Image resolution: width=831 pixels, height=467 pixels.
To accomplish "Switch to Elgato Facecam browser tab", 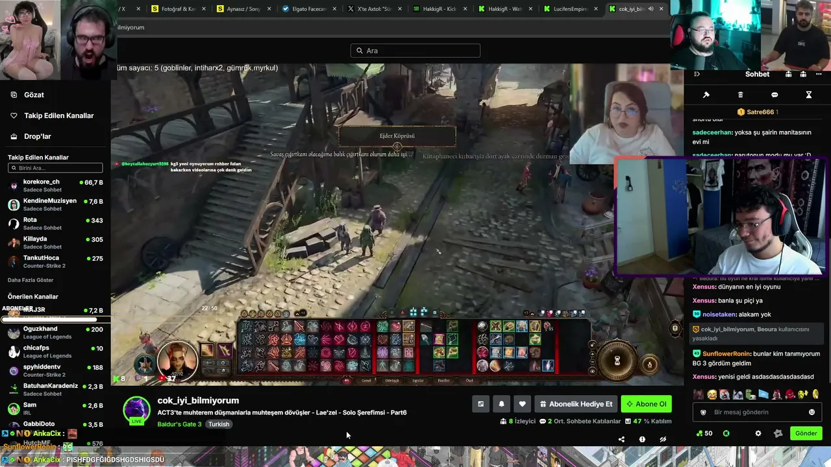I will coord(309,9).
